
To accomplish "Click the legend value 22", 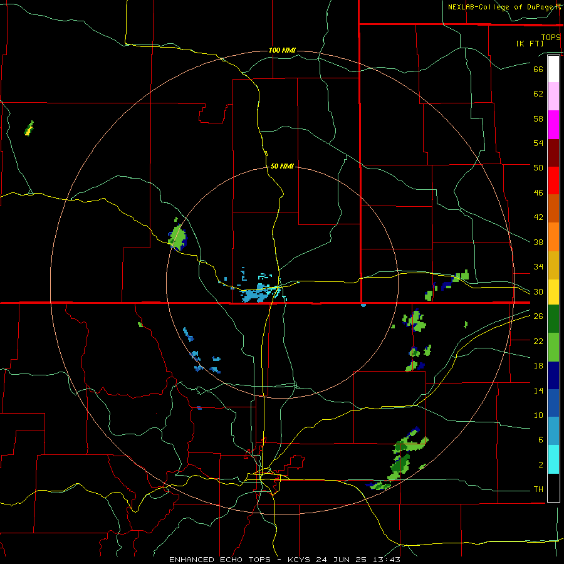I will [x=538, y=341].
